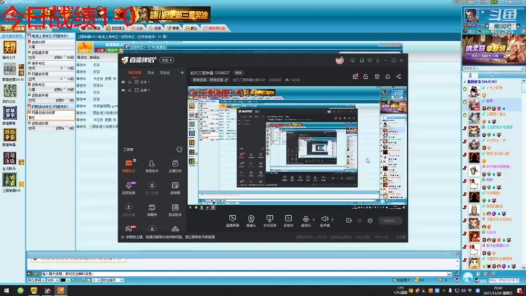
Task: Open the gift box icon with red badge
Action: 355,76
